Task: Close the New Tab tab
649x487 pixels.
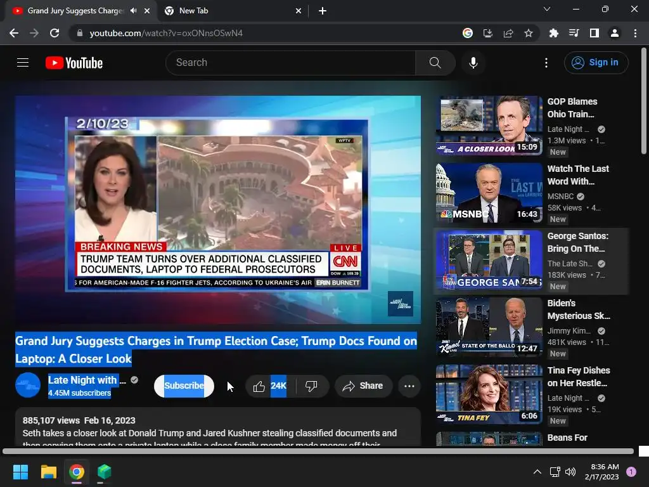Action: click(299, 11)
